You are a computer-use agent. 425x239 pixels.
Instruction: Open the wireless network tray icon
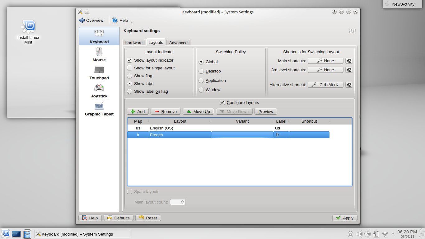[385, 234]
